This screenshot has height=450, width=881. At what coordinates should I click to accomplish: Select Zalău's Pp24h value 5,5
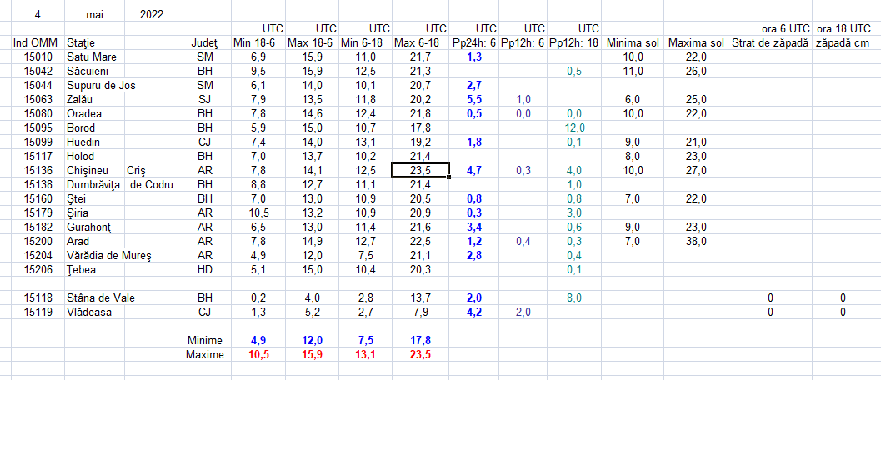point(473,99)
